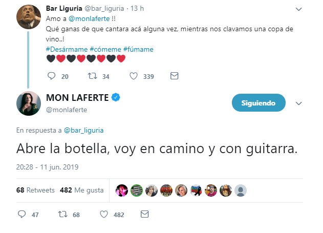Send Bar Liguria's tweet by direct message
Viewport: 323px width, 233px height.
[174, 76]
